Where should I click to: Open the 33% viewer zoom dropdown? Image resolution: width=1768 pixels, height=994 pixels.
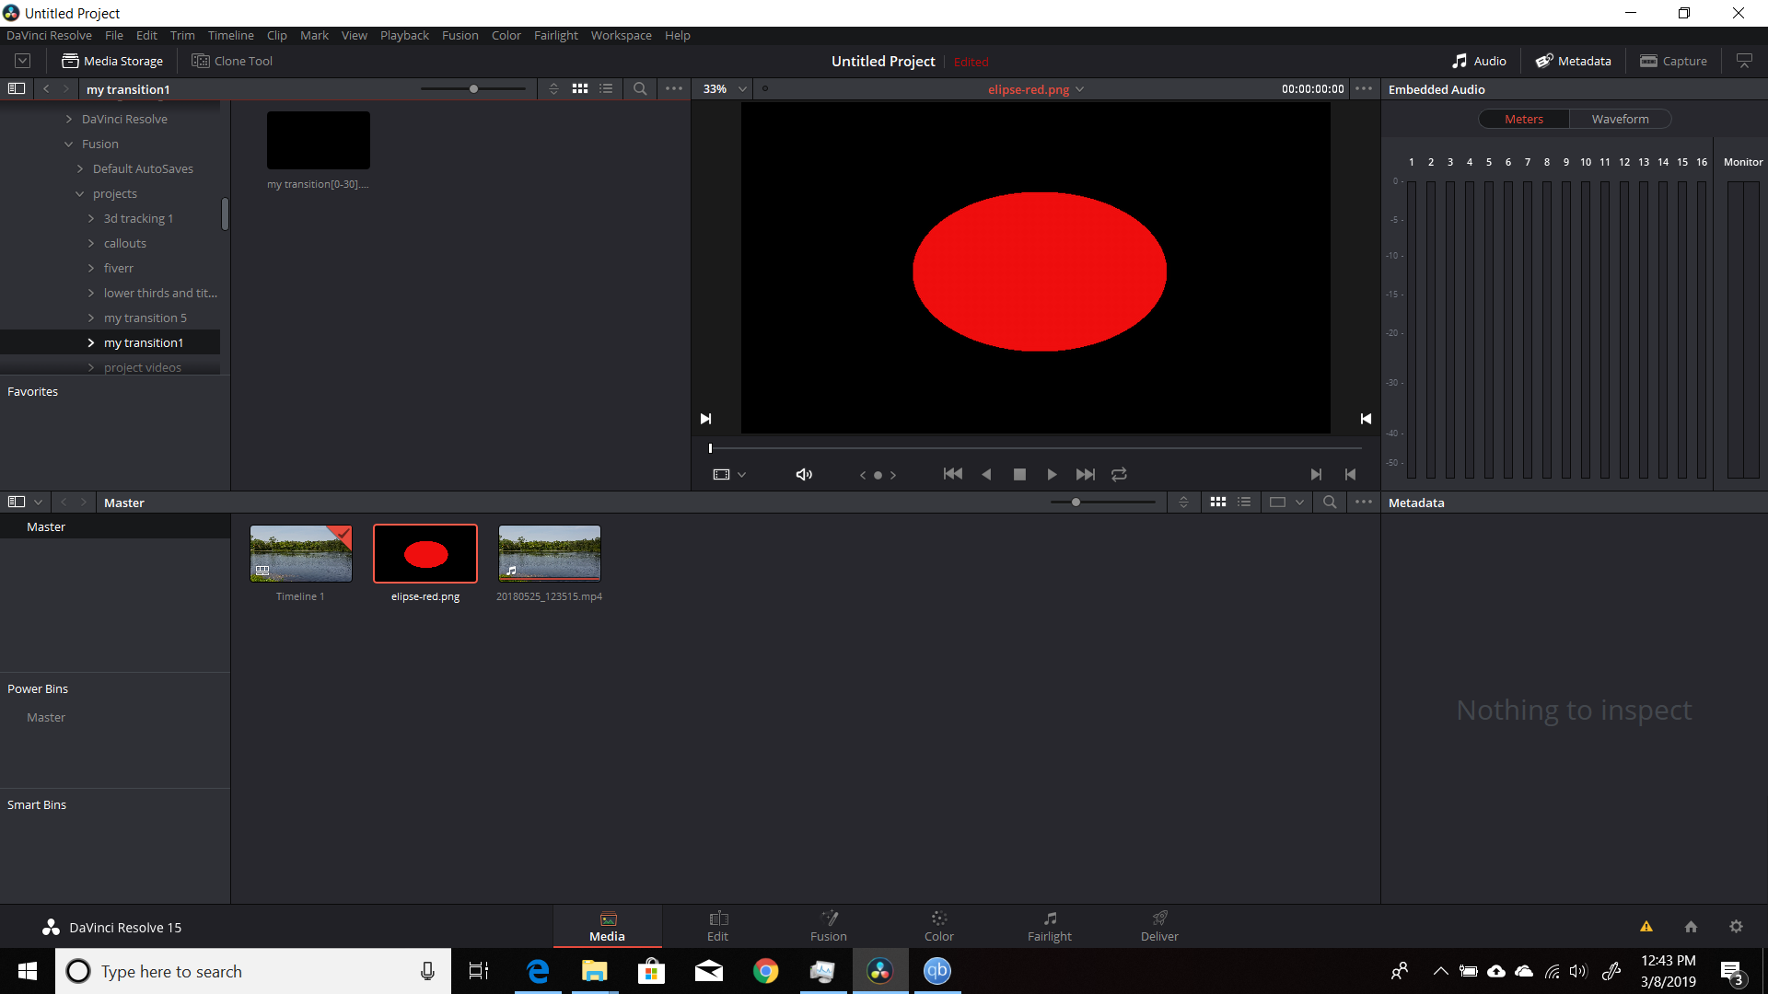click(x=724, y=89)
